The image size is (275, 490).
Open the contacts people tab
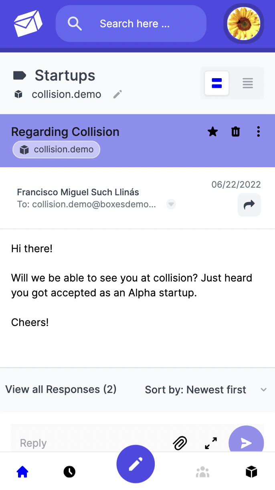[x=203, y=472]
